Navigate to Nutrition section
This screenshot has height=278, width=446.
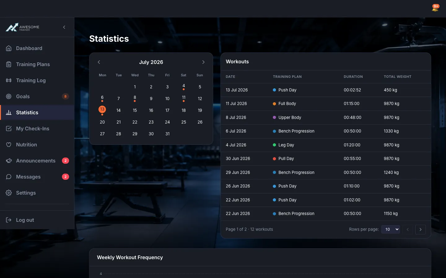(37, 145)
